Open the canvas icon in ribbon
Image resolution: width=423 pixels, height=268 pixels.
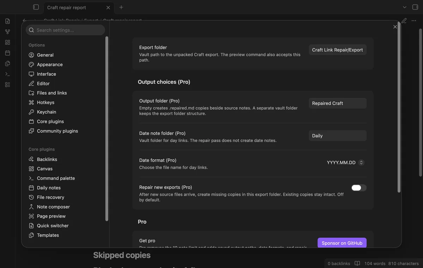(x=7, y=42)
